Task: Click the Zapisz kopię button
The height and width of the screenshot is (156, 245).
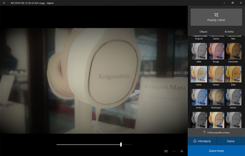Action: [x=216, y=151]
